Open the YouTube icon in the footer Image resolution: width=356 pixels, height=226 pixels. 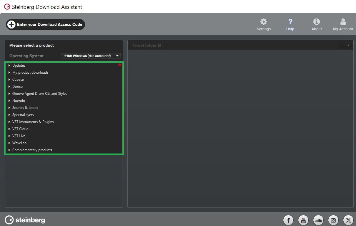tap(303, 220)
